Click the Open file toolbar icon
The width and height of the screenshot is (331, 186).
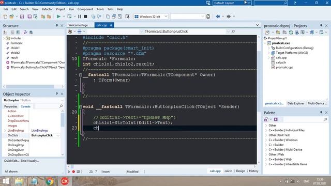coord(11,17)
